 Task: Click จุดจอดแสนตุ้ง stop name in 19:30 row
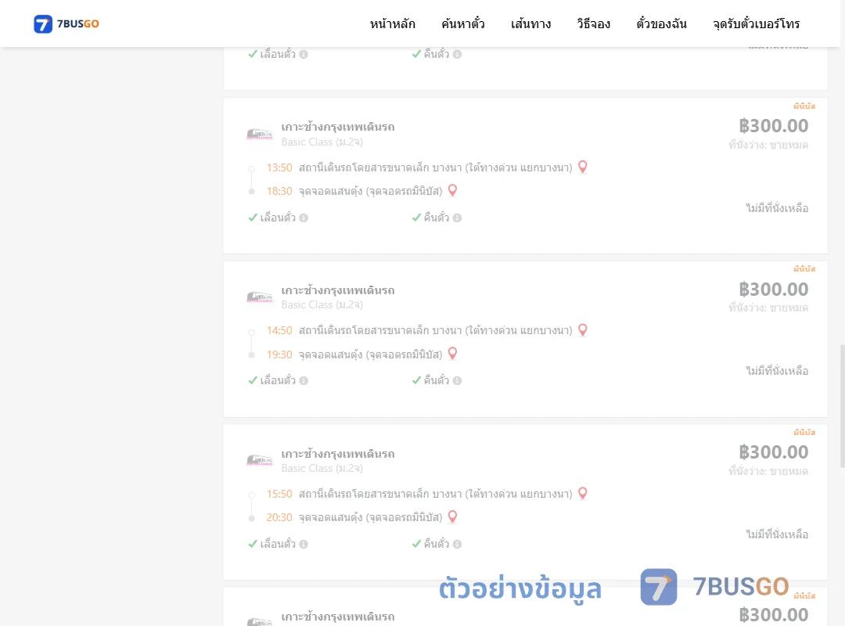[370, 354]
